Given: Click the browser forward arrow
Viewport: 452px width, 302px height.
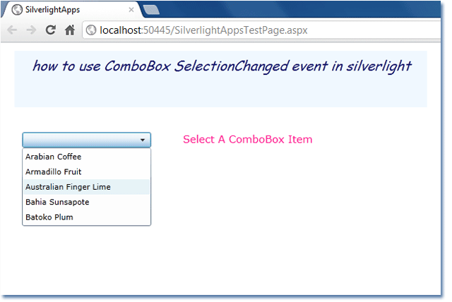Looking at the screenshot, I should pyautogui.click(x=31, y=30).
